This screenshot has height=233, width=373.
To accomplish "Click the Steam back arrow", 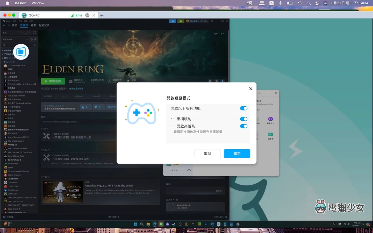I will [4, 25].
